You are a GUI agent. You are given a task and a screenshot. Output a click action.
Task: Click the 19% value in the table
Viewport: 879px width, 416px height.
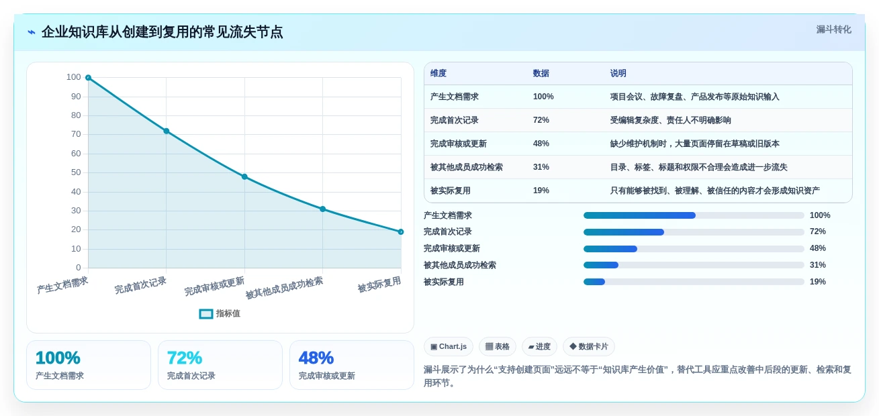click(541, 191)
